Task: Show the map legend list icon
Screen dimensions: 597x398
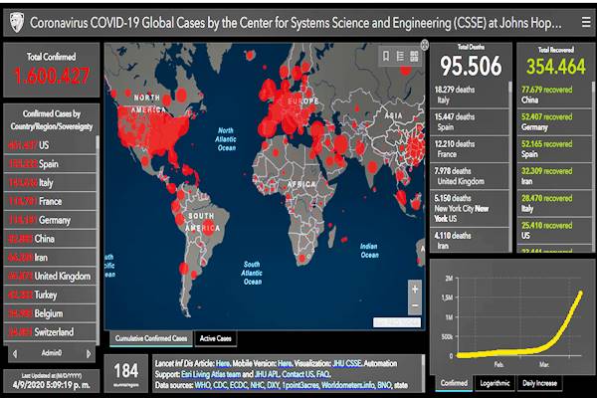Action: tap(400, 57)
